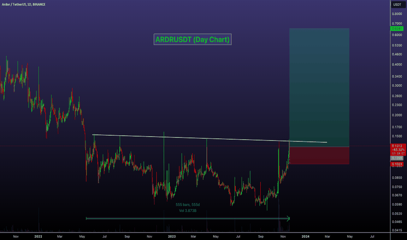The height and width of the screenshot is (240, 407).
Task: Click the 2024 label on time axis
Action: tap(305, 237)
